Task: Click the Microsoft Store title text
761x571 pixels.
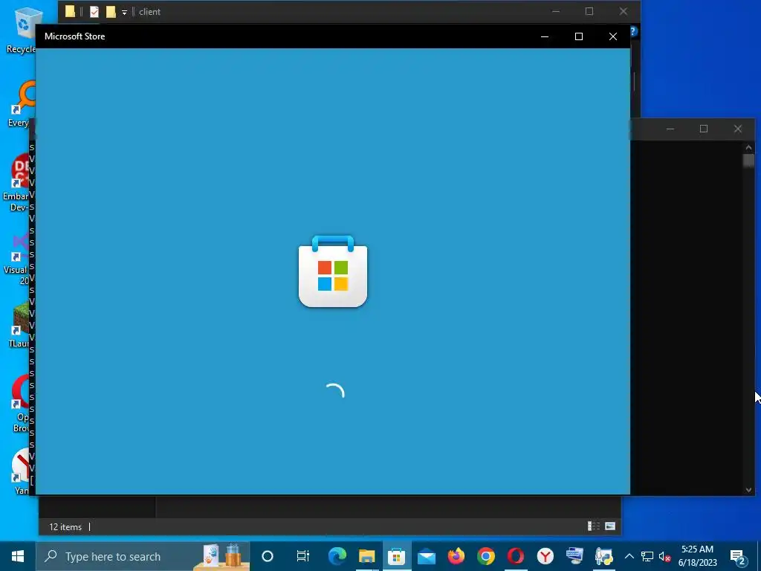Action: [x=75, y=36]
